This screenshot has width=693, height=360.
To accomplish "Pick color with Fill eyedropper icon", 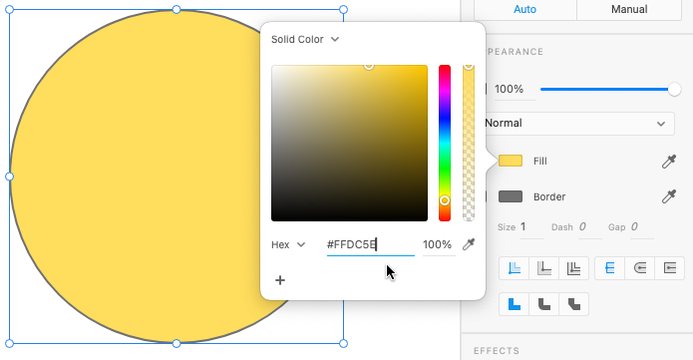I will click(x=669, y=162).
